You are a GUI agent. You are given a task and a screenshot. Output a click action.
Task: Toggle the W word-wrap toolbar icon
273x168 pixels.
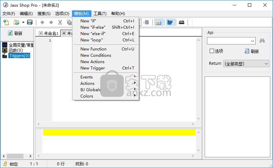tap(170, 22)
